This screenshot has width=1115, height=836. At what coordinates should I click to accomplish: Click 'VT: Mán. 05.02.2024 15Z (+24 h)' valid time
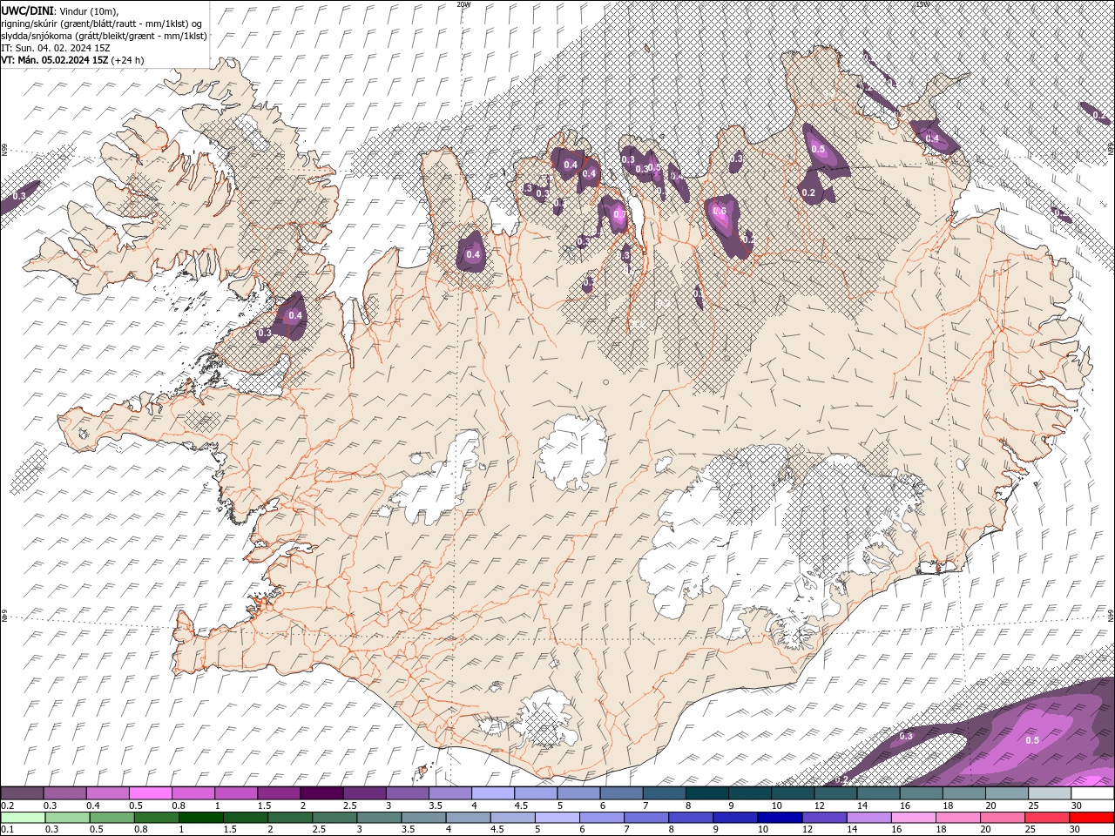point(72,60)
